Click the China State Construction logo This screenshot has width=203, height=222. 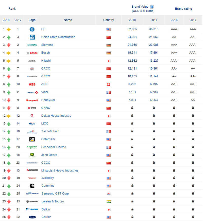pos(32,37)
